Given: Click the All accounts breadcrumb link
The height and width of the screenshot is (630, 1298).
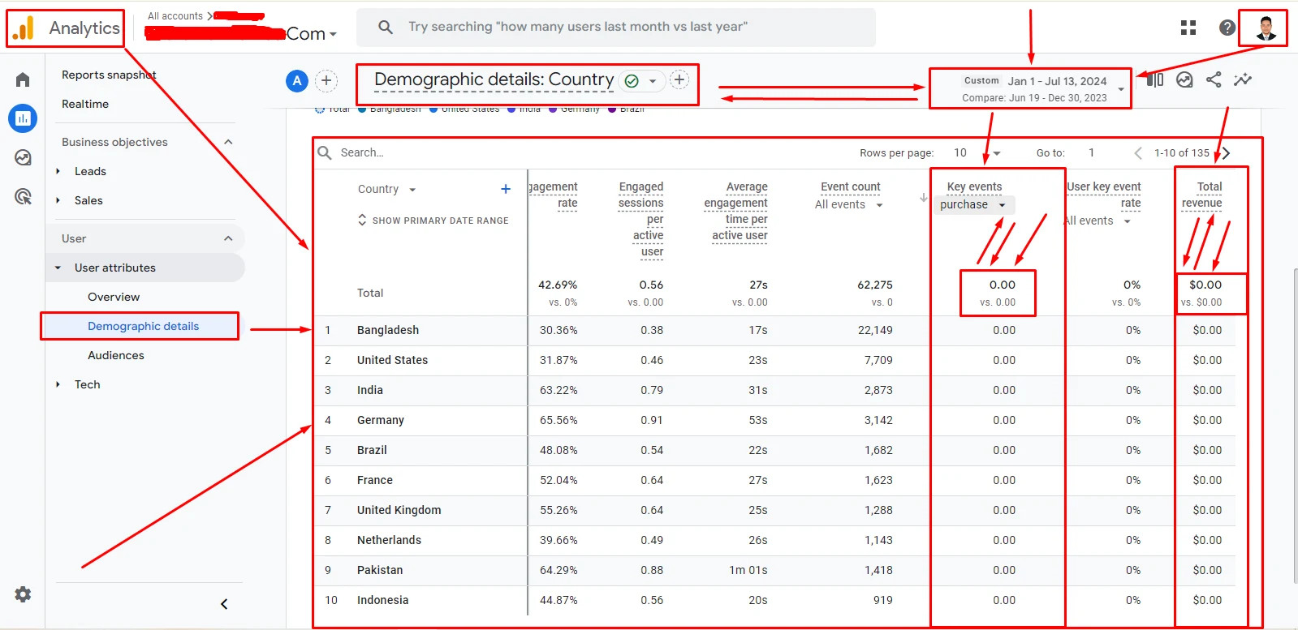Looking at the screenshot, I should (x=175, y=16).
